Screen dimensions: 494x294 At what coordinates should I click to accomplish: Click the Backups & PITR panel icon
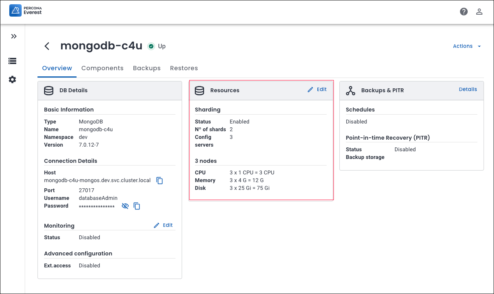point(350,91)
